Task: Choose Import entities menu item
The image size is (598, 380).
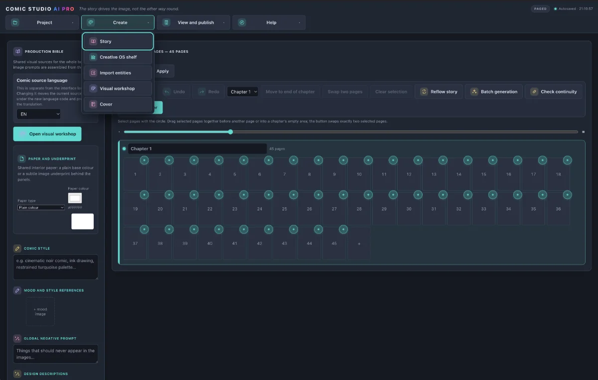Action: click(118, 73)
